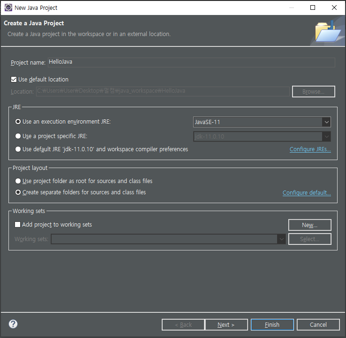This screenshot has width=346, height=338.
Task: Go to the Next wizard page
Action: pyautogui.click(x=226, y=324)
